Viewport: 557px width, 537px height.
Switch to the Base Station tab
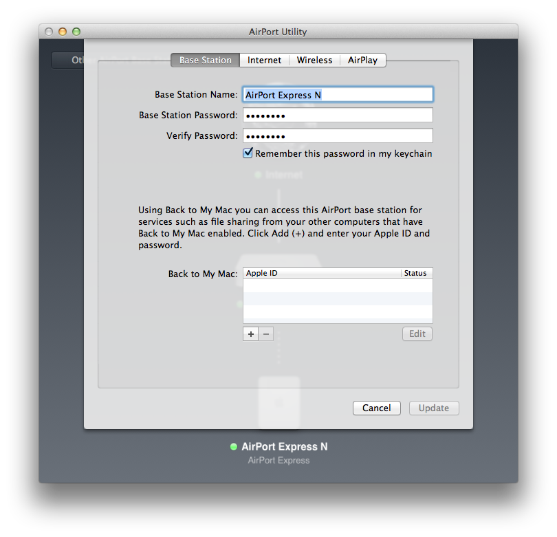tap(206, 60)
